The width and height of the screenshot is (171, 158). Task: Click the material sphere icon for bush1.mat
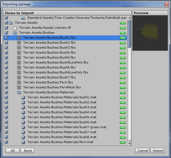pyautogui.click(x=23, y=97)
